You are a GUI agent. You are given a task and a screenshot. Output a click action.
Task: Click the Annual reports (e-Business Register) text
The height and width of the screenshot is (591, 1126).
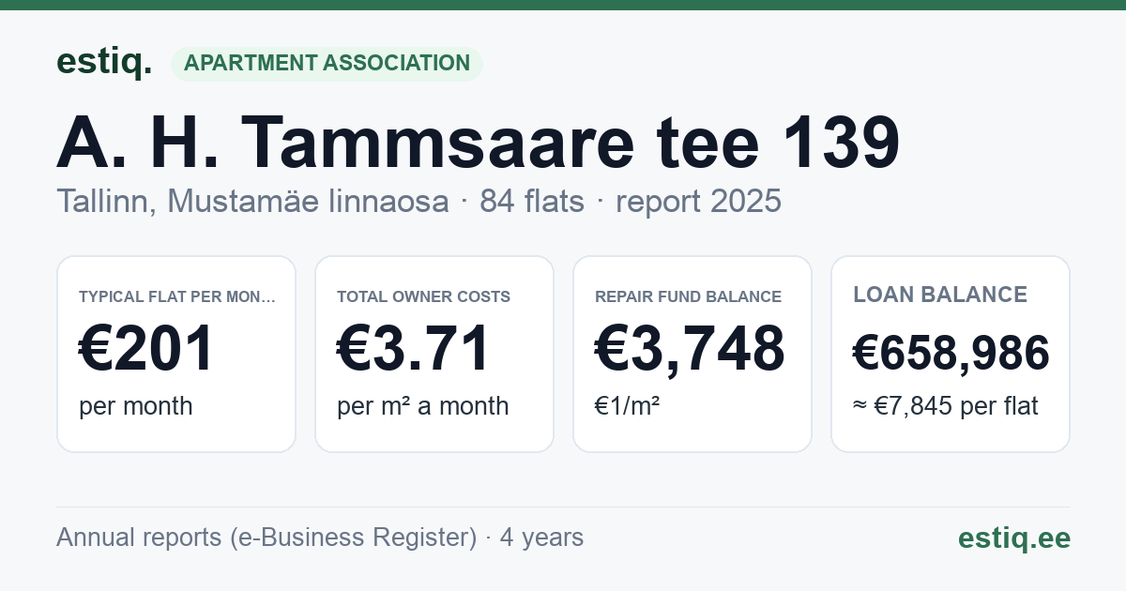(266, 538)
